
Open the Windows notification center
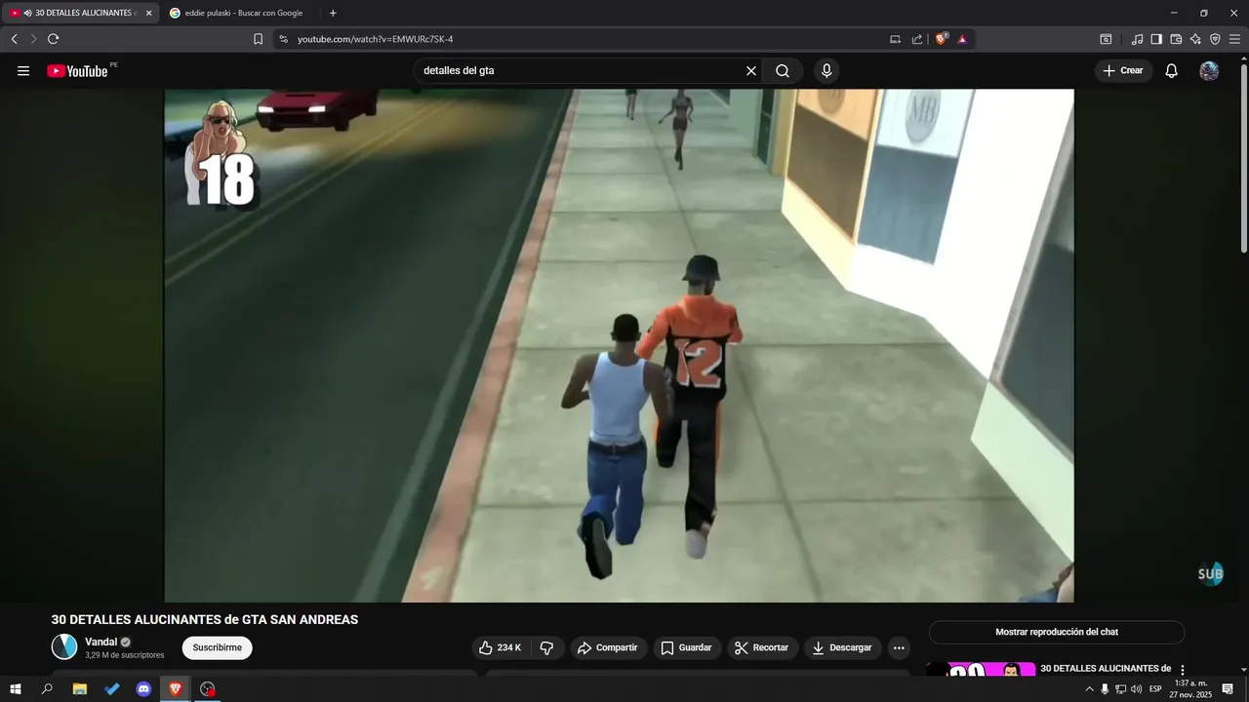(x=1228, y=689)
